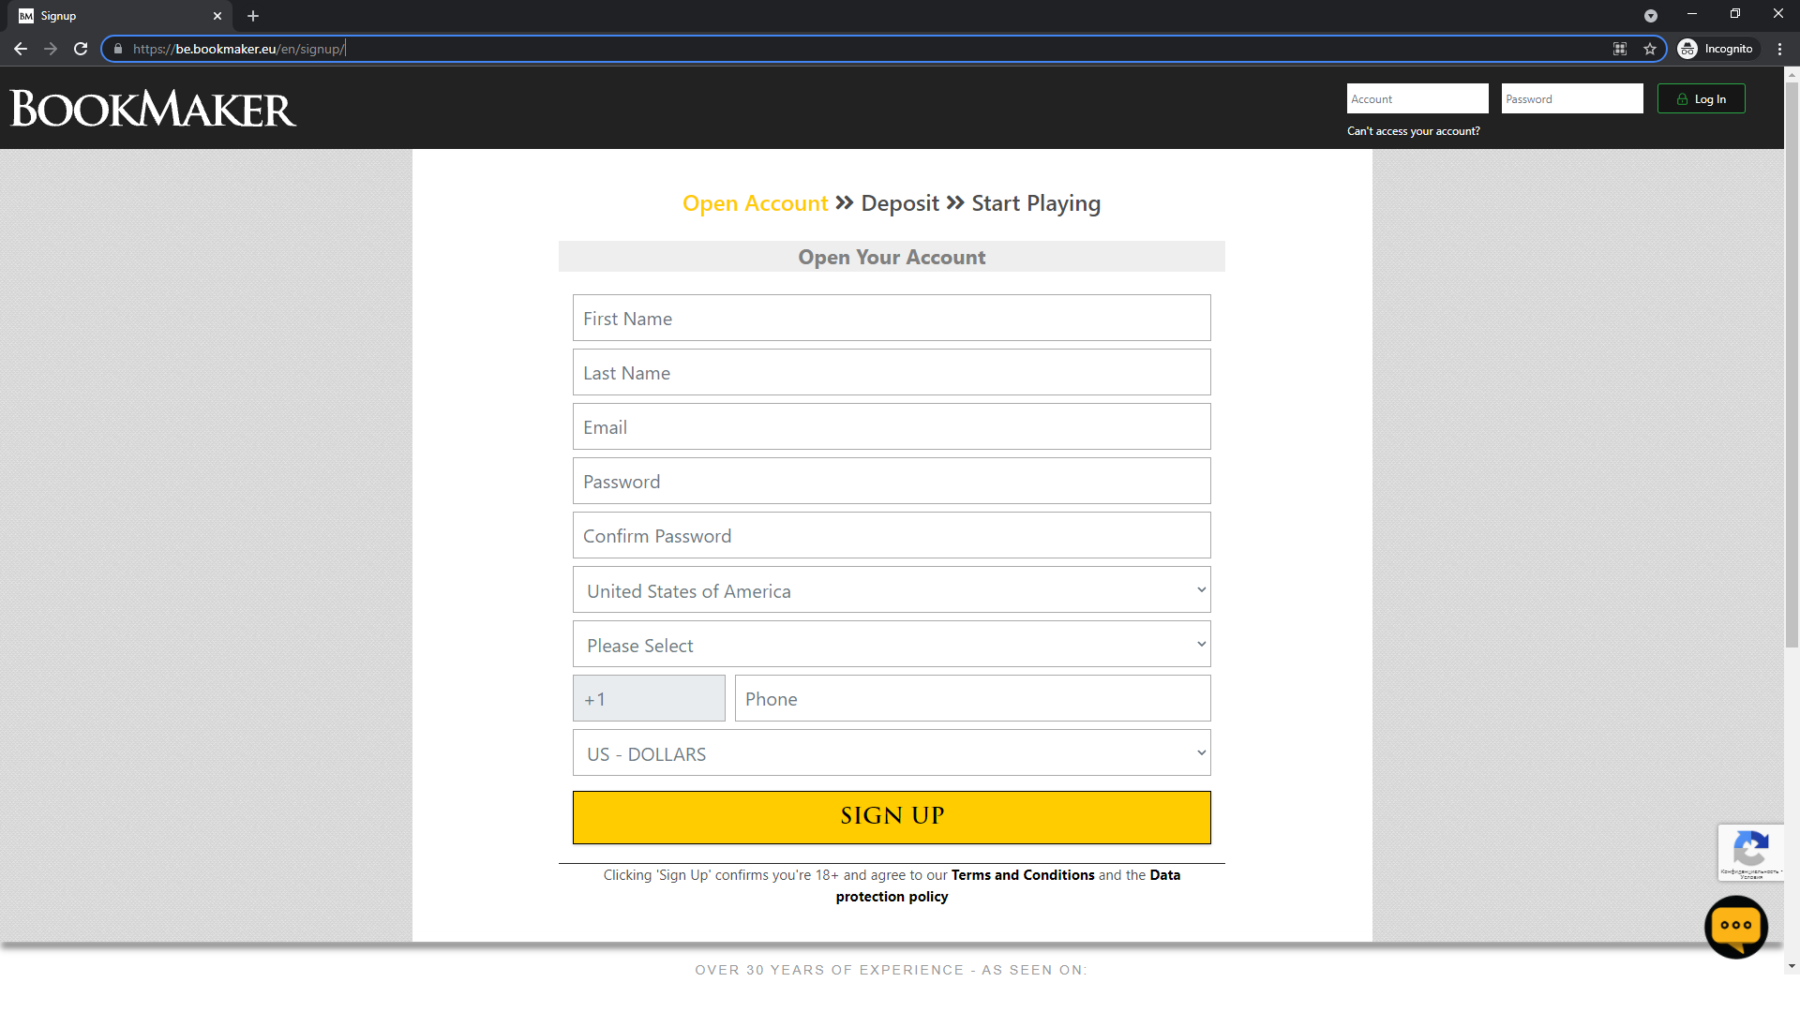Open the live chat bubble
This screenshot has width=1800, height=1012.
pos(1736,927)
